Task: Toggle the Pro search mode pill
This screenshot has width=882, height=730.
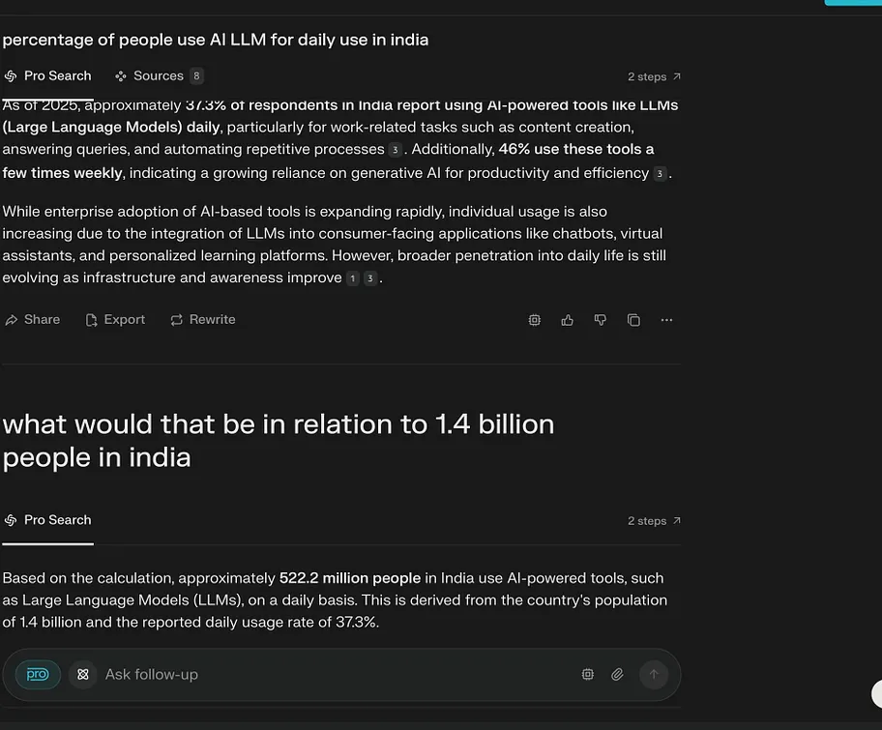Action: click(38, 675)
